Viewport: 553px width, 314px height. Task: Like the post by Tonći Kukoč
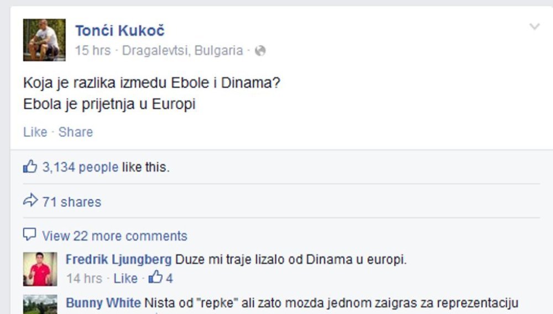coord(35,132)
